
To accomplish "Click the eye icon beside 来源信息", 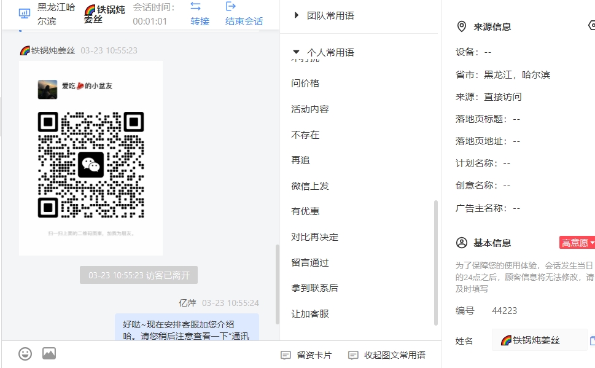I will tap(591, 25).
